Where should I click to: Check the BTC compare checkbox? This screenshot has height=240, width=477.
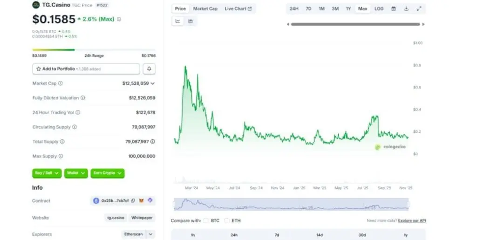(x=206, y=220)
